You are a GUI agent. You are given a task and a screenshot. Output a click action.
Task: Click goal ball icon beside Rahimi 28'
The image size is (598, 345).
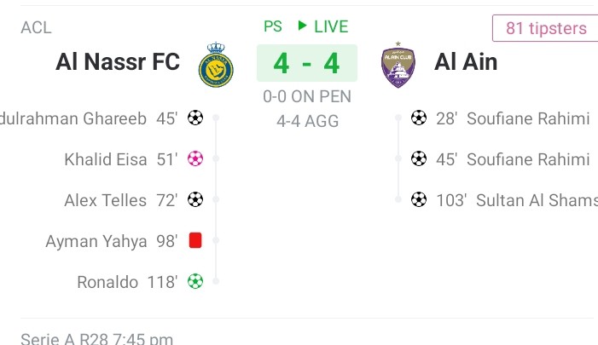click(418, 118)
